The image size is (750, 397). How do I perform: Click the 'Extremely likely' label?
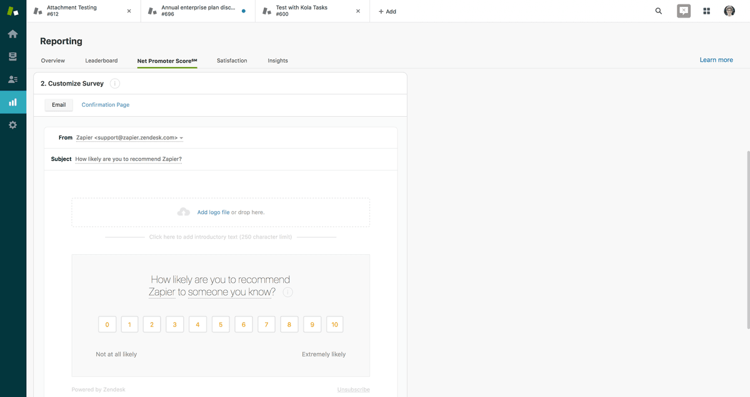tap(324, 354)
